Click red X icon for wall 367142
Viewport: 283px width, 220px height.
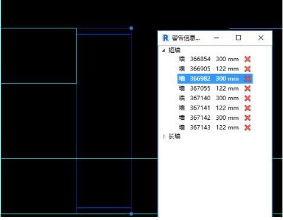[247, 118]
